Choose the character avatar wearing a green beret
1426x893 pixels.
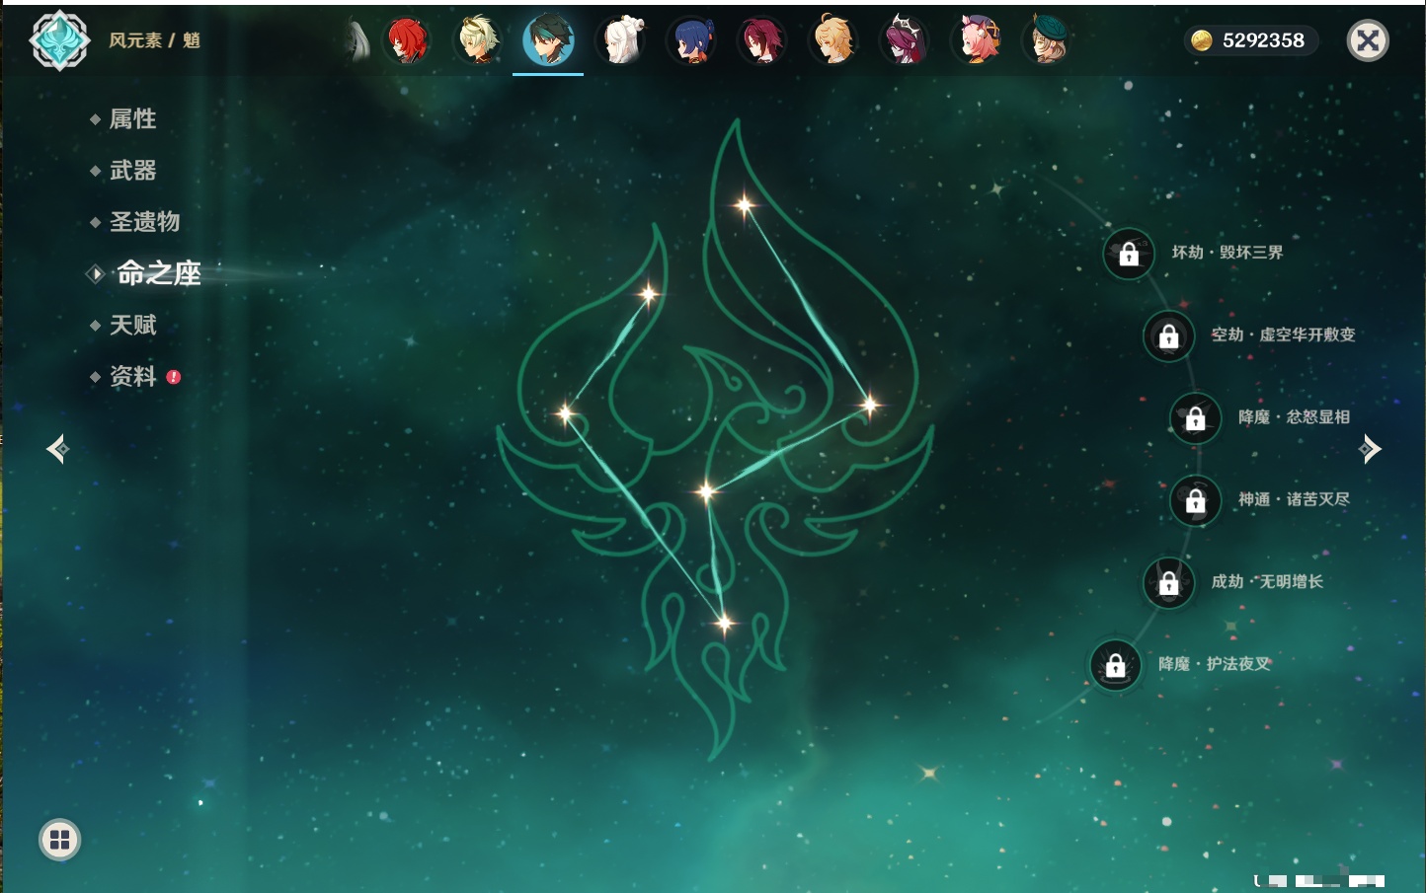(x=1047, y=40)
